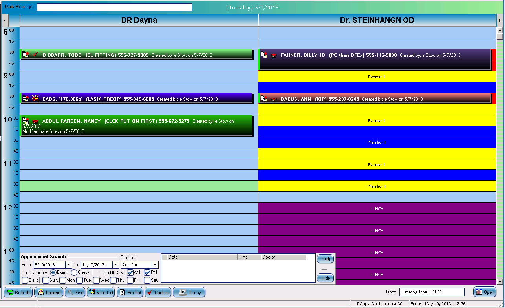The width and height of the screenshot is (505, 308).
Task: Click the phone icon on ABDUL KAREEM, NANCY's appointment
Action: coord(35,121)
